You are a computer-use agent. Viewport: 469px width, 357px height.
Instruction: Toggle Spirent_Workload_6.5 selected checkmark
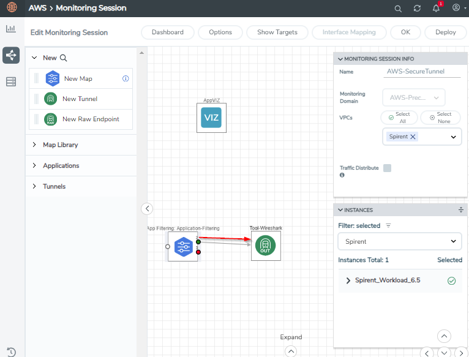(451, 280)
